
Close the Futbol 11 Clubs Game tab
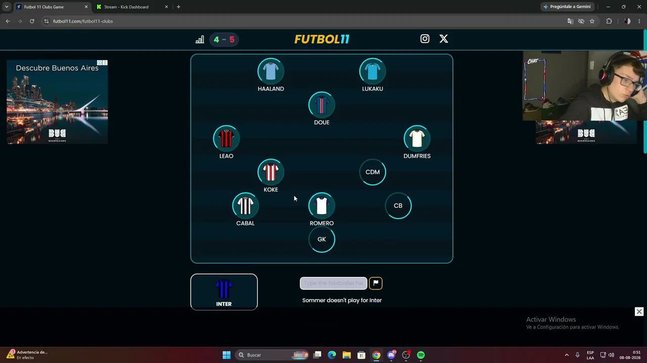[x=86, y=7]
